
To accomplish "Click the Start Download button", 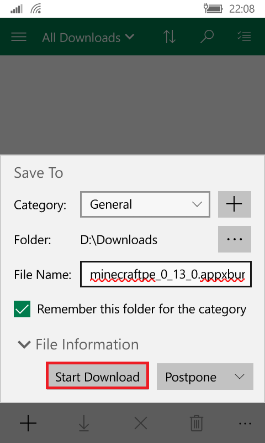I will click(x=97, y=377).
